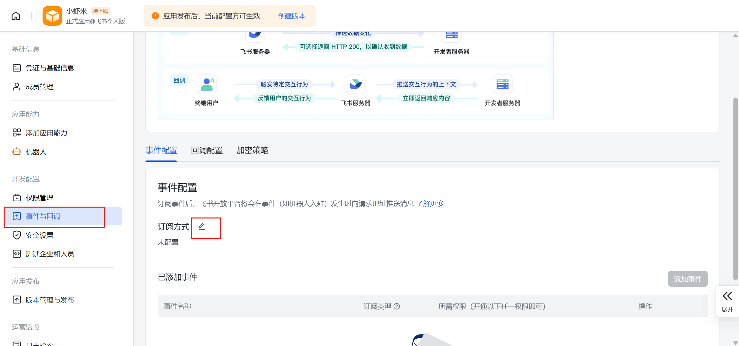
Task: Open the 机器人 settings
Action: 36,152
